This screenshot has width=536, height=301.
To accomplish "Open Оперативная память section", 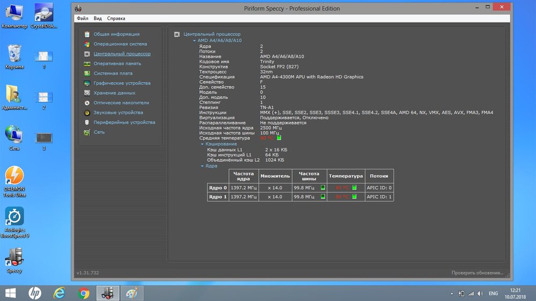I will coord(117,64).
